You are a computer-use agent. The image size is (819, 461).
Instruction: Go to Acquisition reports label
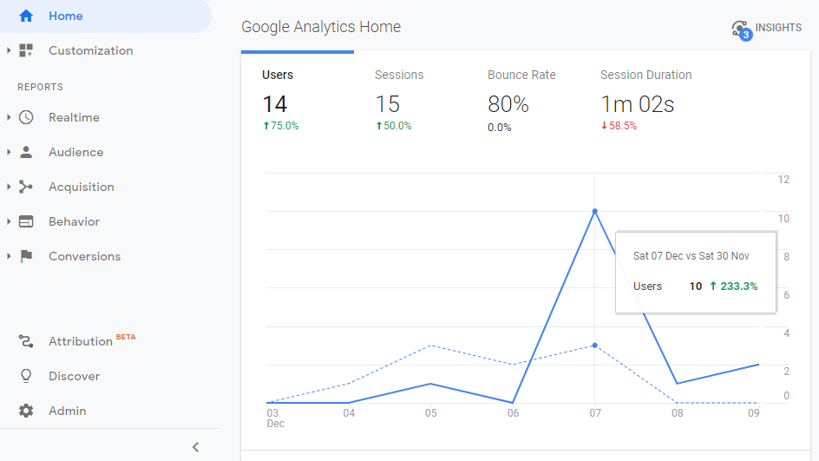tap(82, 188)
